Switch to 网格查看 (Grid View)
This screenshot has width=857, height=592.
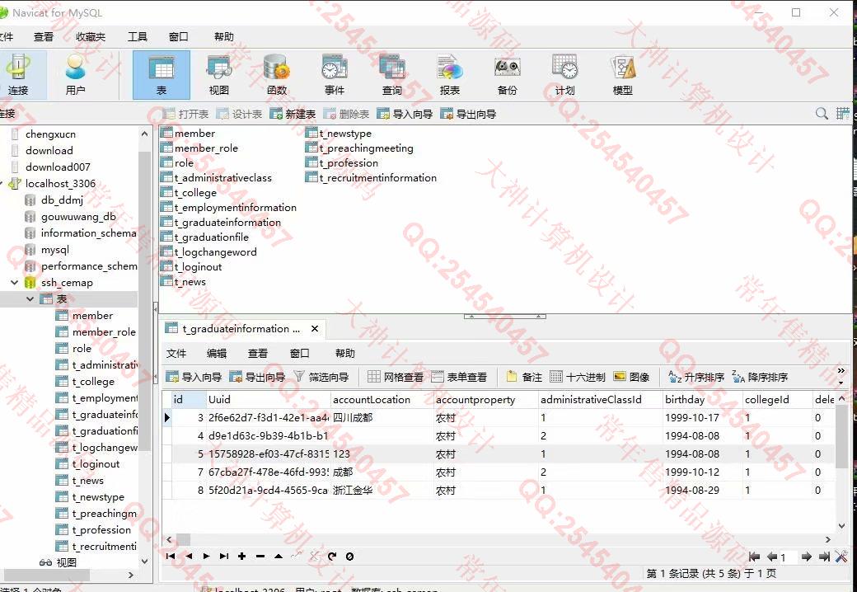[x=396, y=377]
